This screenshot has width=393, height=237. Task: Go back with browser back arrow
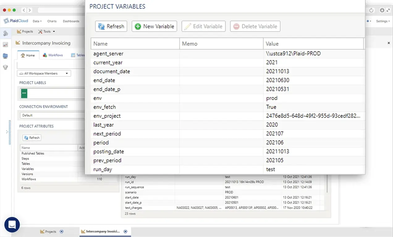tap(24, 10)
